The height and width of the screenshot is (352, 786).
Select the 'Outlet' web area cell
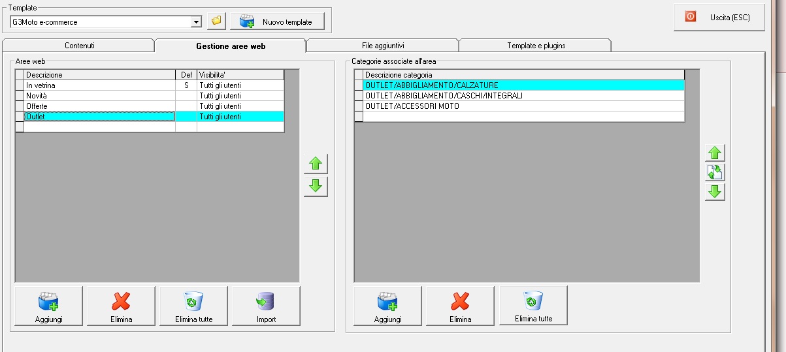pyautogui.click(x=99, y=117)
